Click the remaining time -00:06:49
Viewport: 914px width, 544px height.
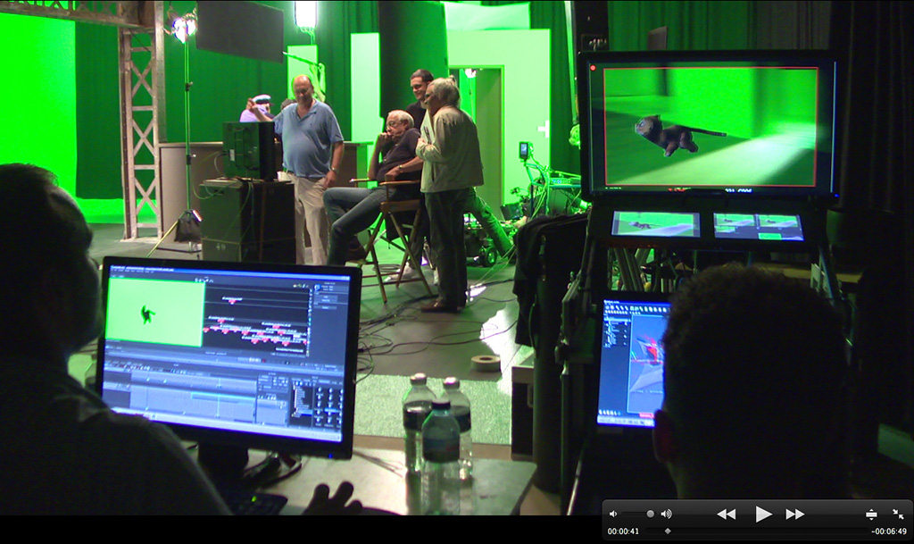pyautogui.click(x=889, y=531)
